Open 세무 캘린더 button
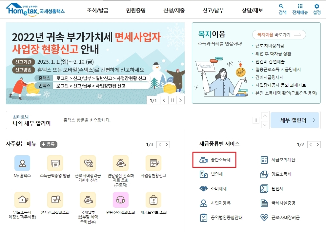The height and width of the screenshot is (232, 326). 295,120
